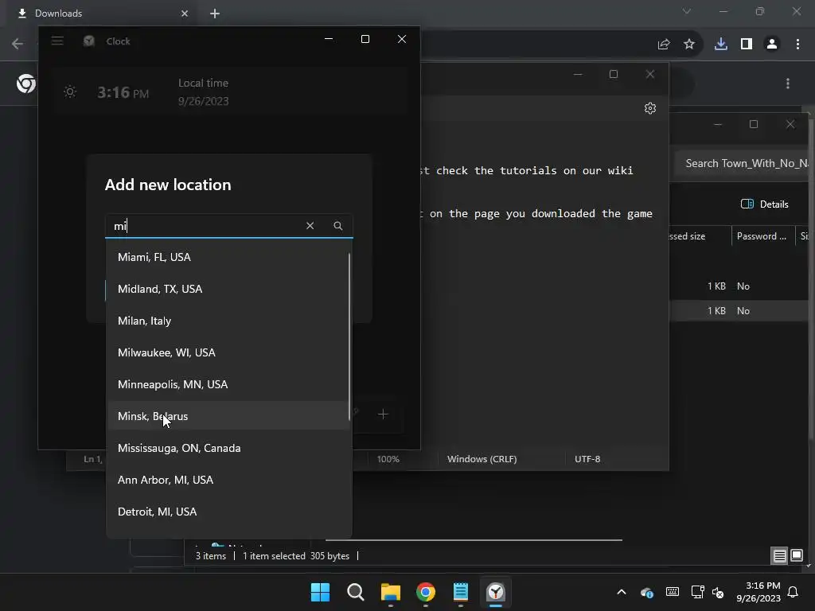Open the Windows Start menu

tap(320, 592)
